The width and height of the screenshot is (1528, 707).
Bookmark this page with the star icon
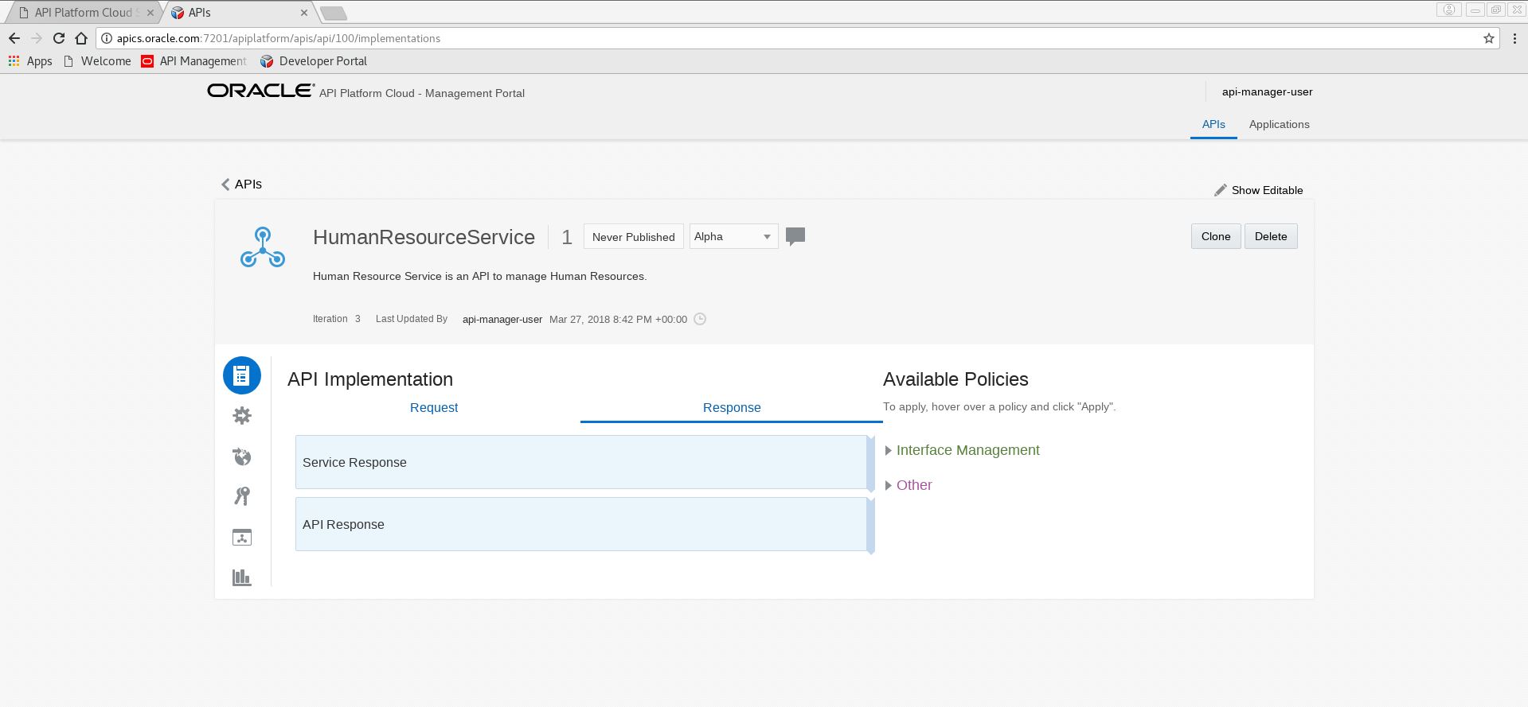pos(1488,38)
